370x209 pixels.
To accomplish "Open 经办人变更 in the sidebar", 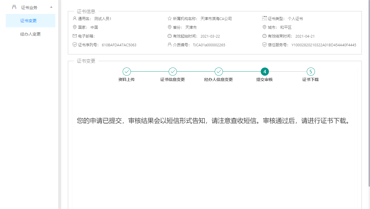I will coord(30,34).
